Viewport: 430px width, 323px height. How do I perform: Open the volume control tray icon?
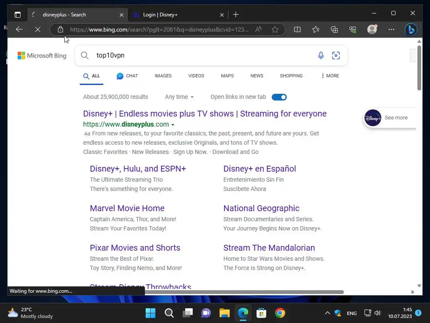[x=378, y=313]
